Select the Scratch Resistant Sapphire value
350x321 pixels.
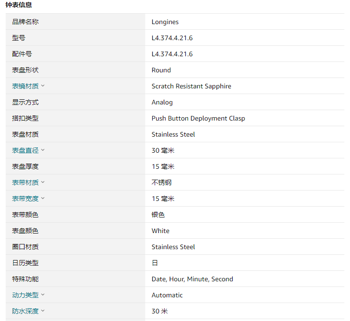(191, 86)
